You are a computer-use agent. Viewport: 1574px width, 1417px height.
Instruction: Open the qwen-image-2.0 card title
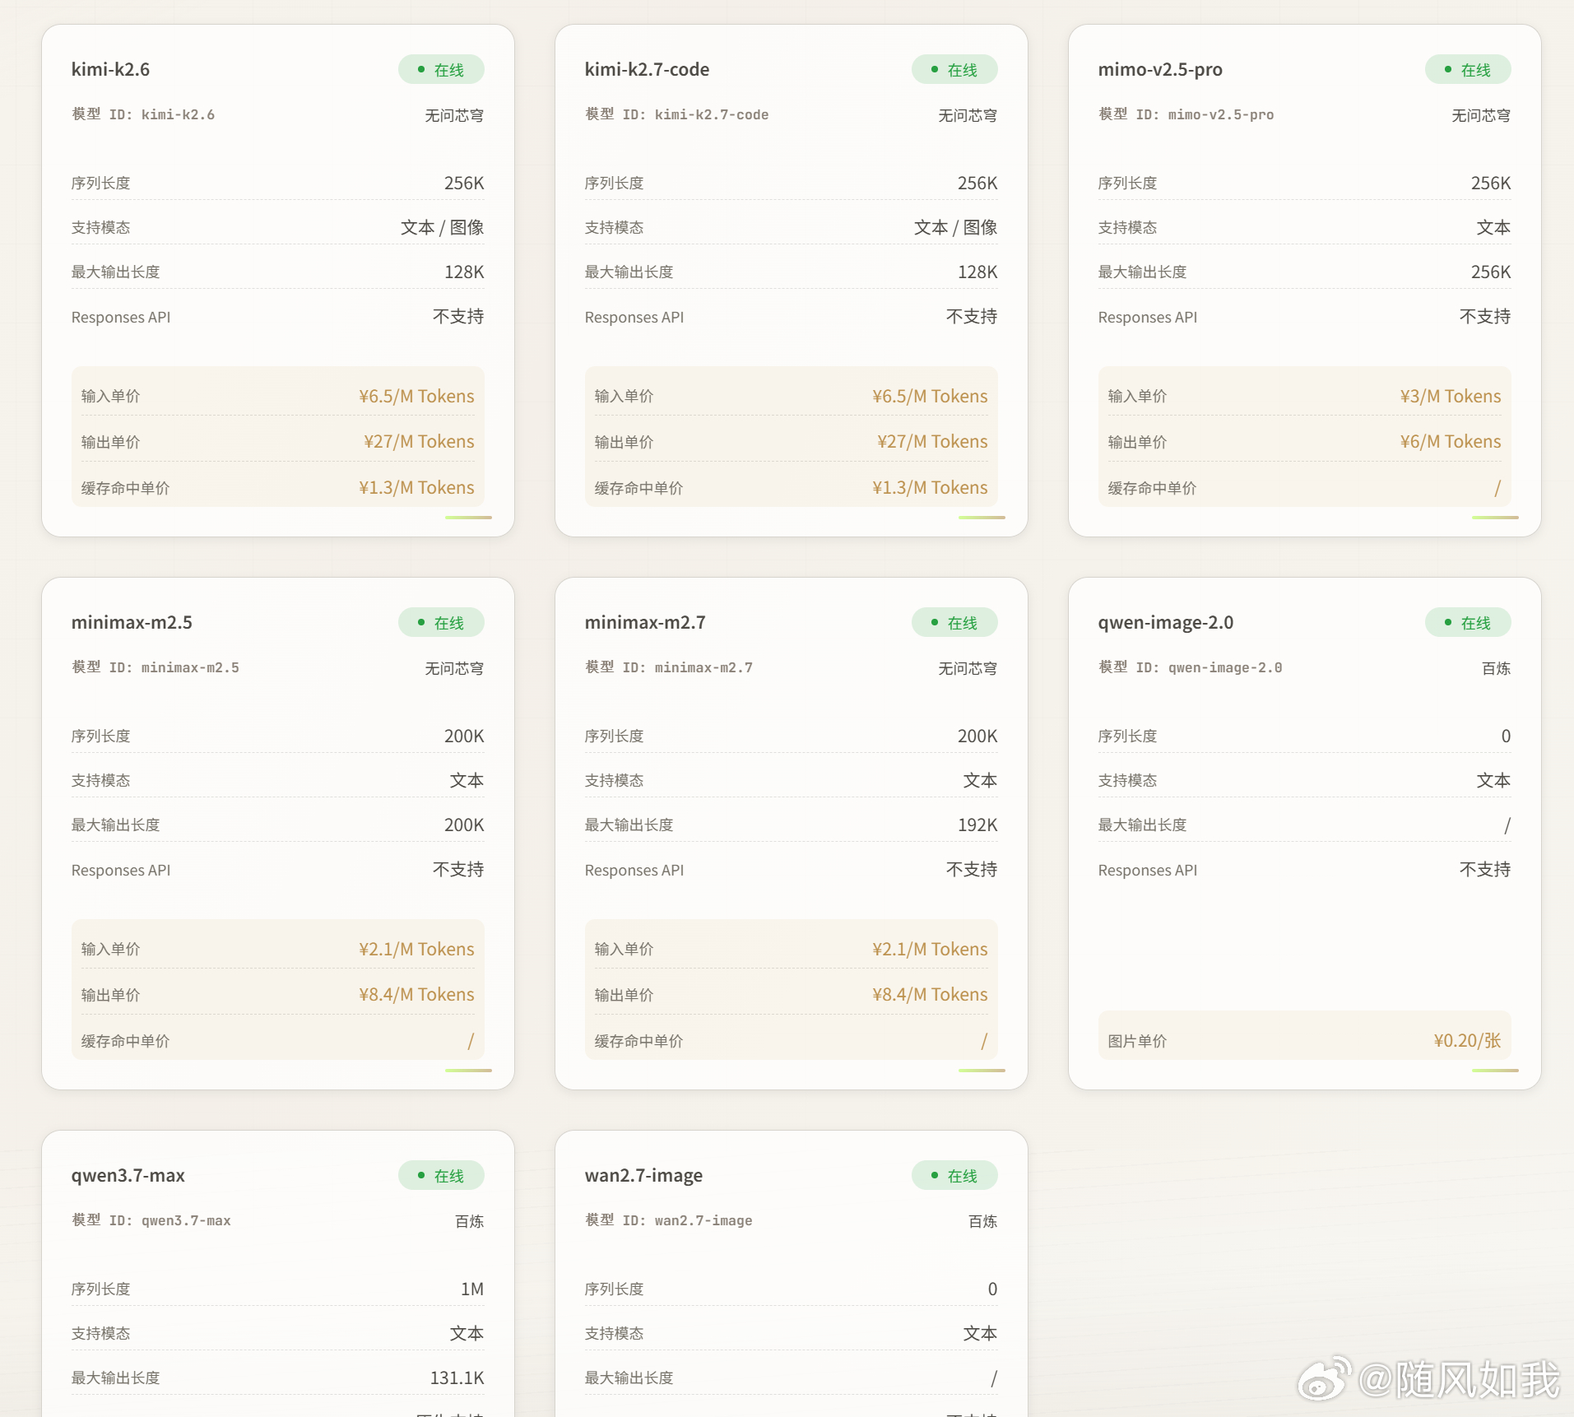click(x=1166, y=622)
